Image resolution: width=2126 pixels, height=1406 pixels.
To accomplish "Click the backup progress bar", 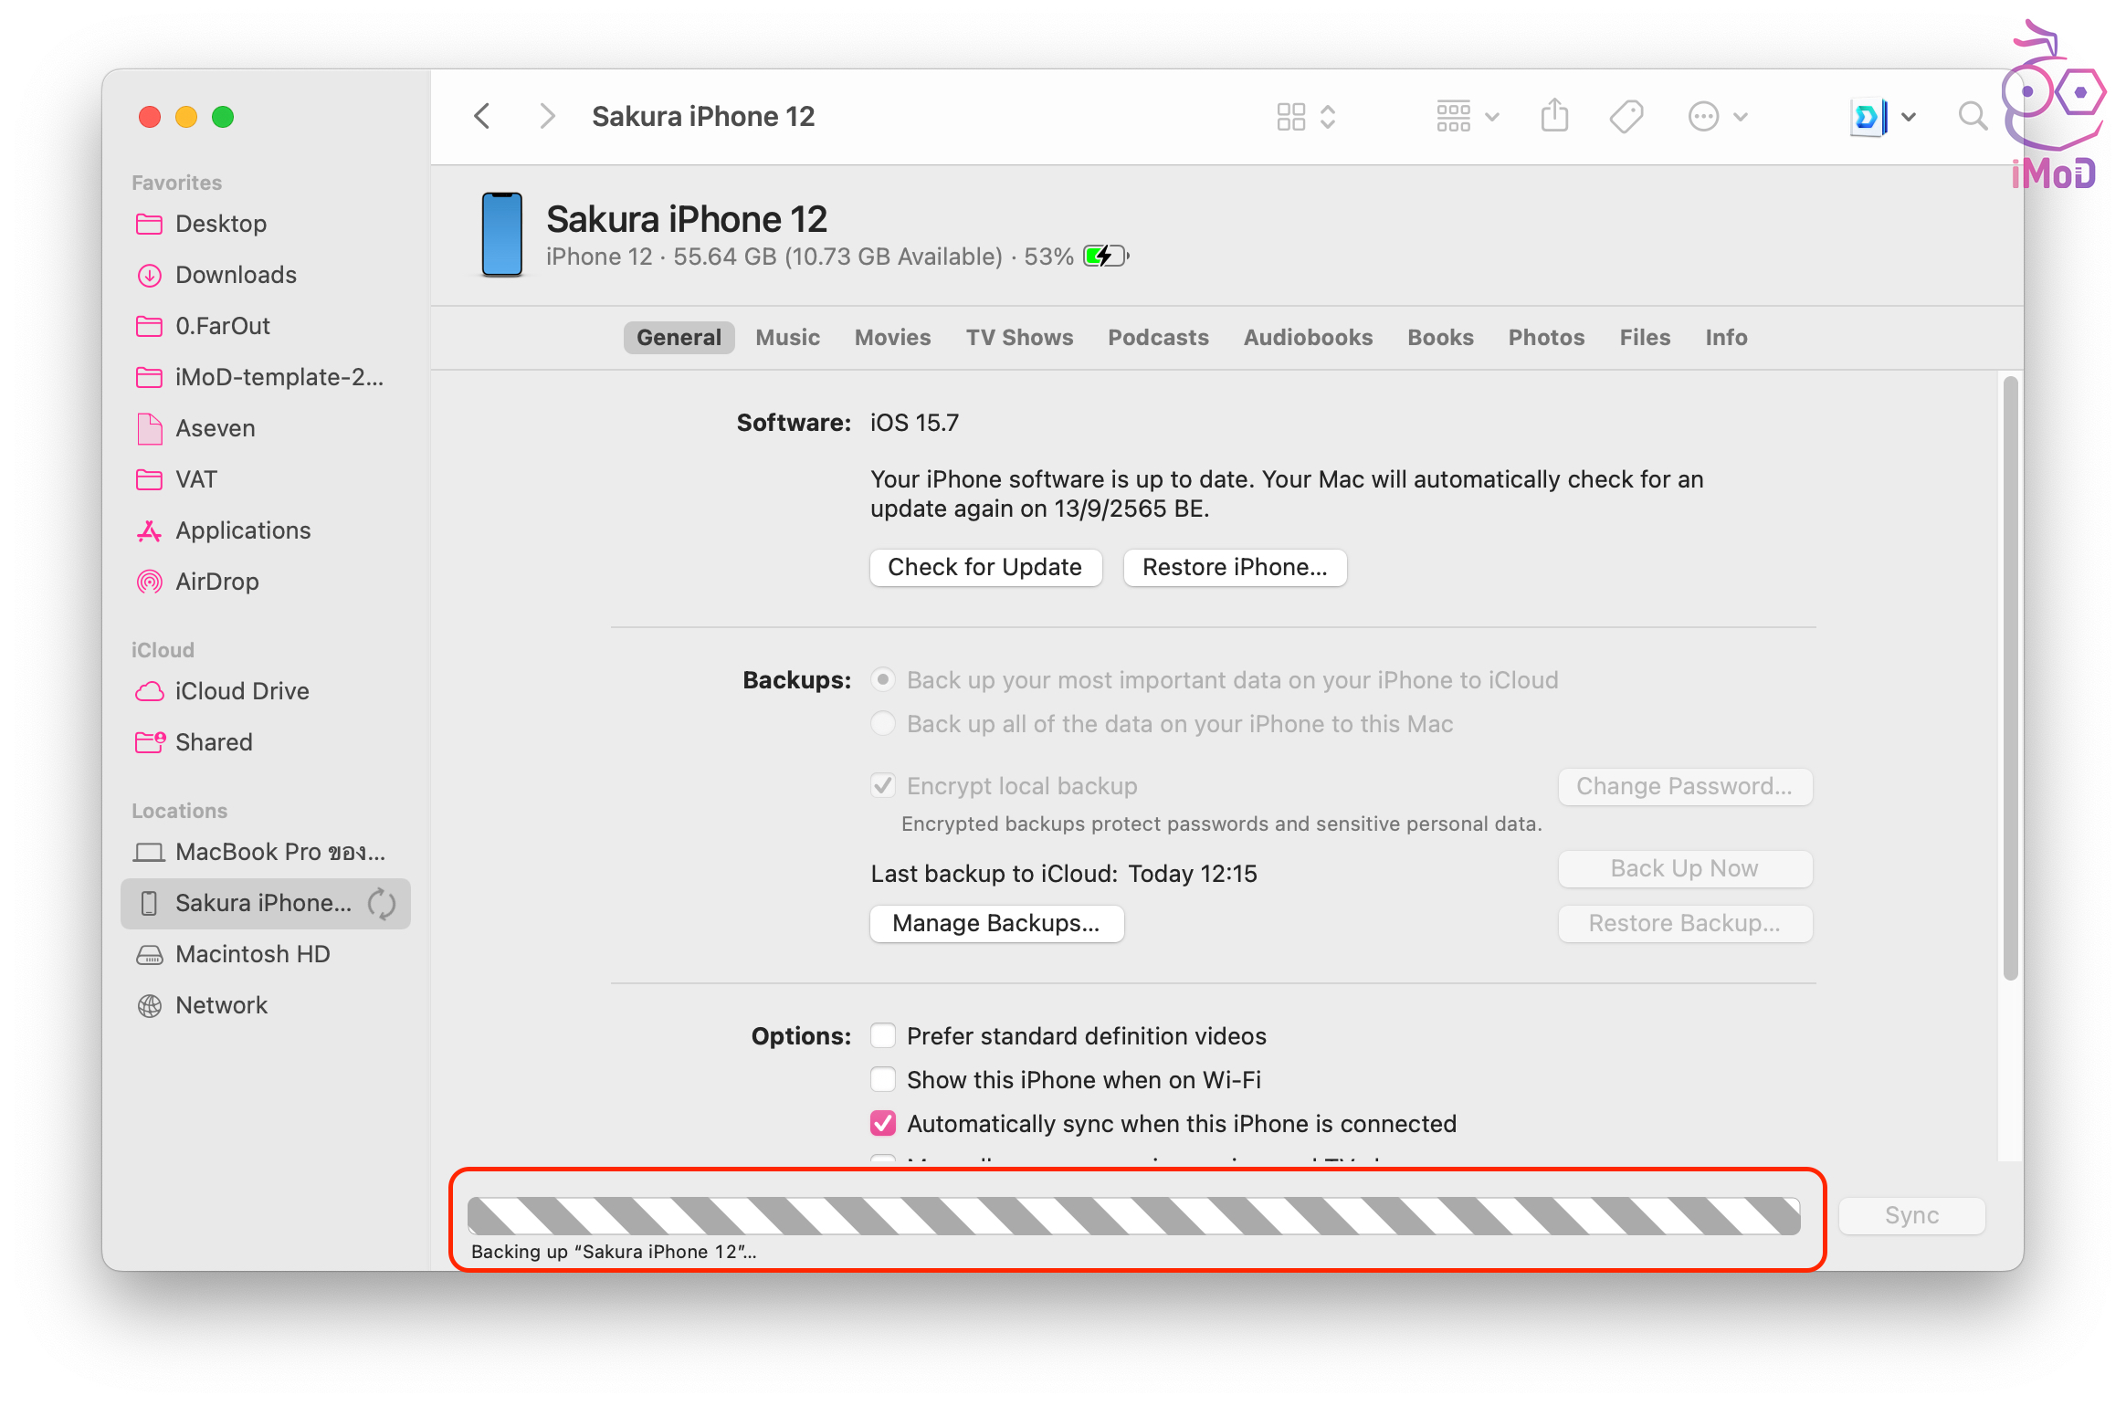I will [x=1132, y=1216].
